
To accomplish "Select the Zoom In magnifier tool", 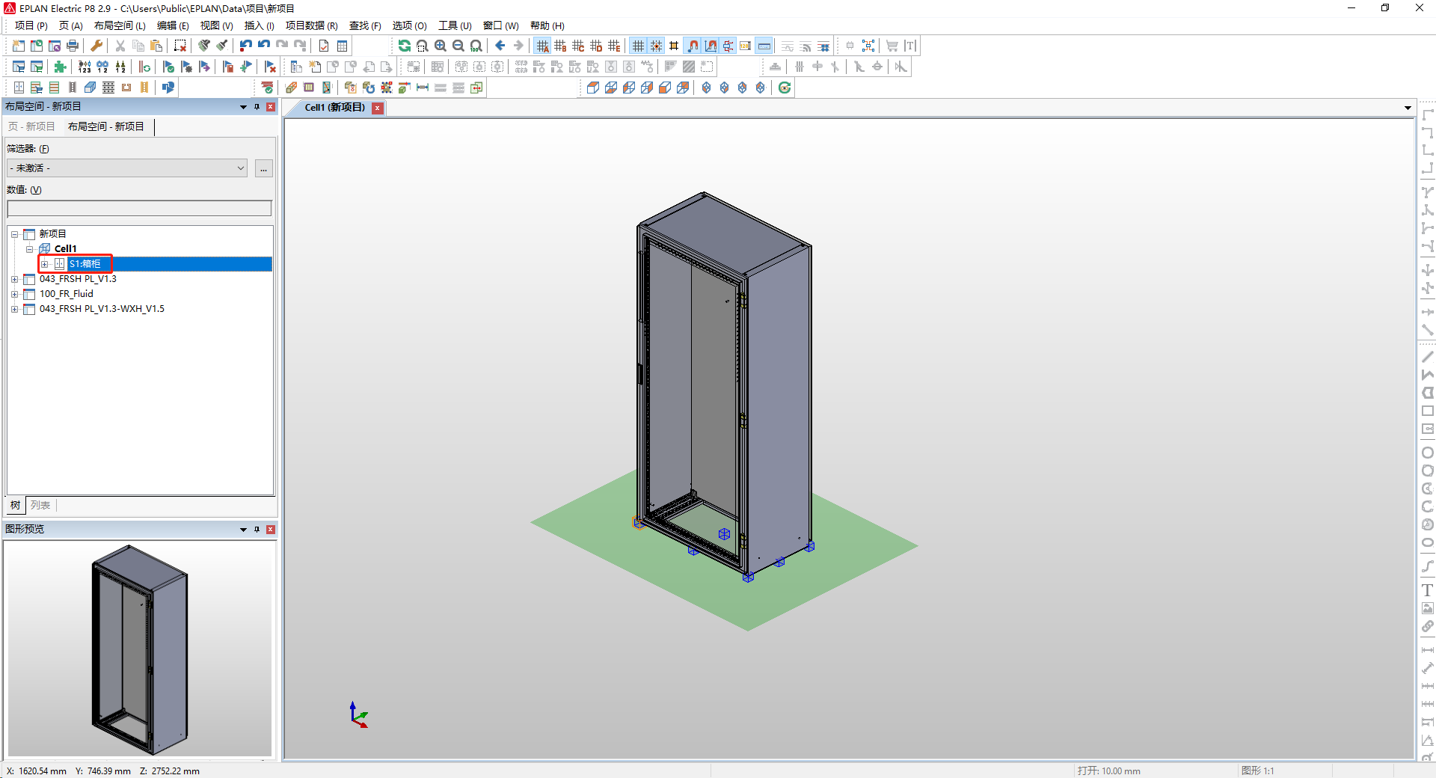I will (440, 46).
